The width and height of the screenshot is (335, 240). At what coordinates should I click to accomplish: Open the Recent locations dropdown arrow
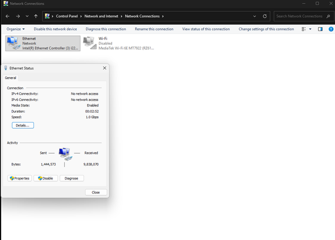pyautogui.click(x=26, y=16)
